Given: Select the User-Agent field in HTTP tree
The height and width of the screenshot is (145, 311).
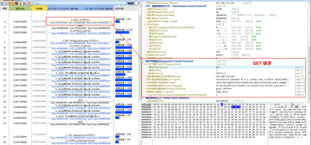Looking at the screenshot, I should [225, 80].
